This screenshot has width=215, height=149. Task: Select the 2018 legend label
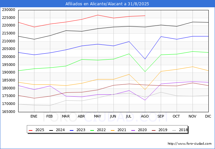pos(183,130)
